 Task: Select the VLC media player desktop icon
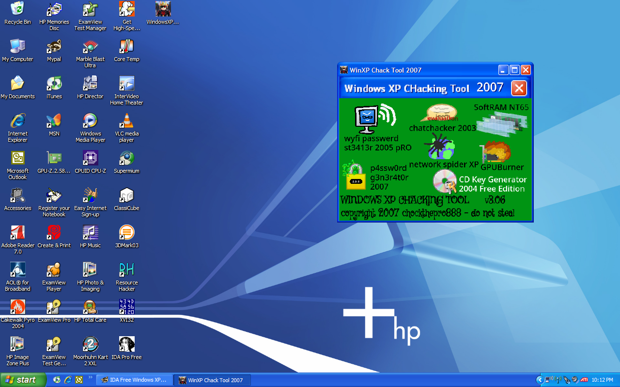pos(126,120)
